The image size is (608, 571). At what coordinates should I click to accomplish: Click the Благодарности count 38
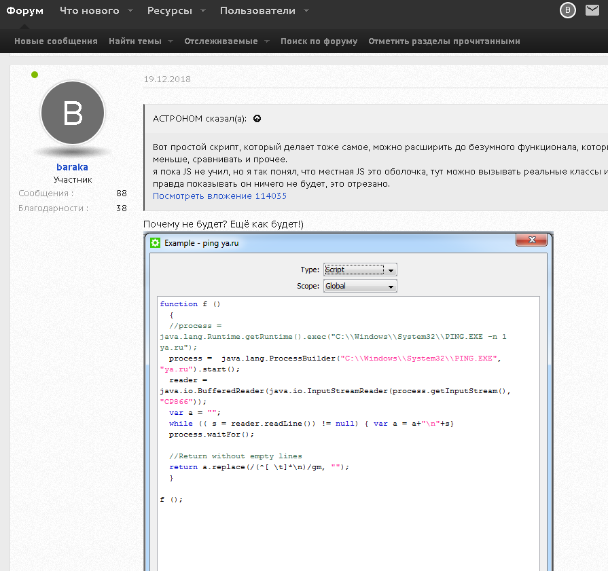coord(122,208)
